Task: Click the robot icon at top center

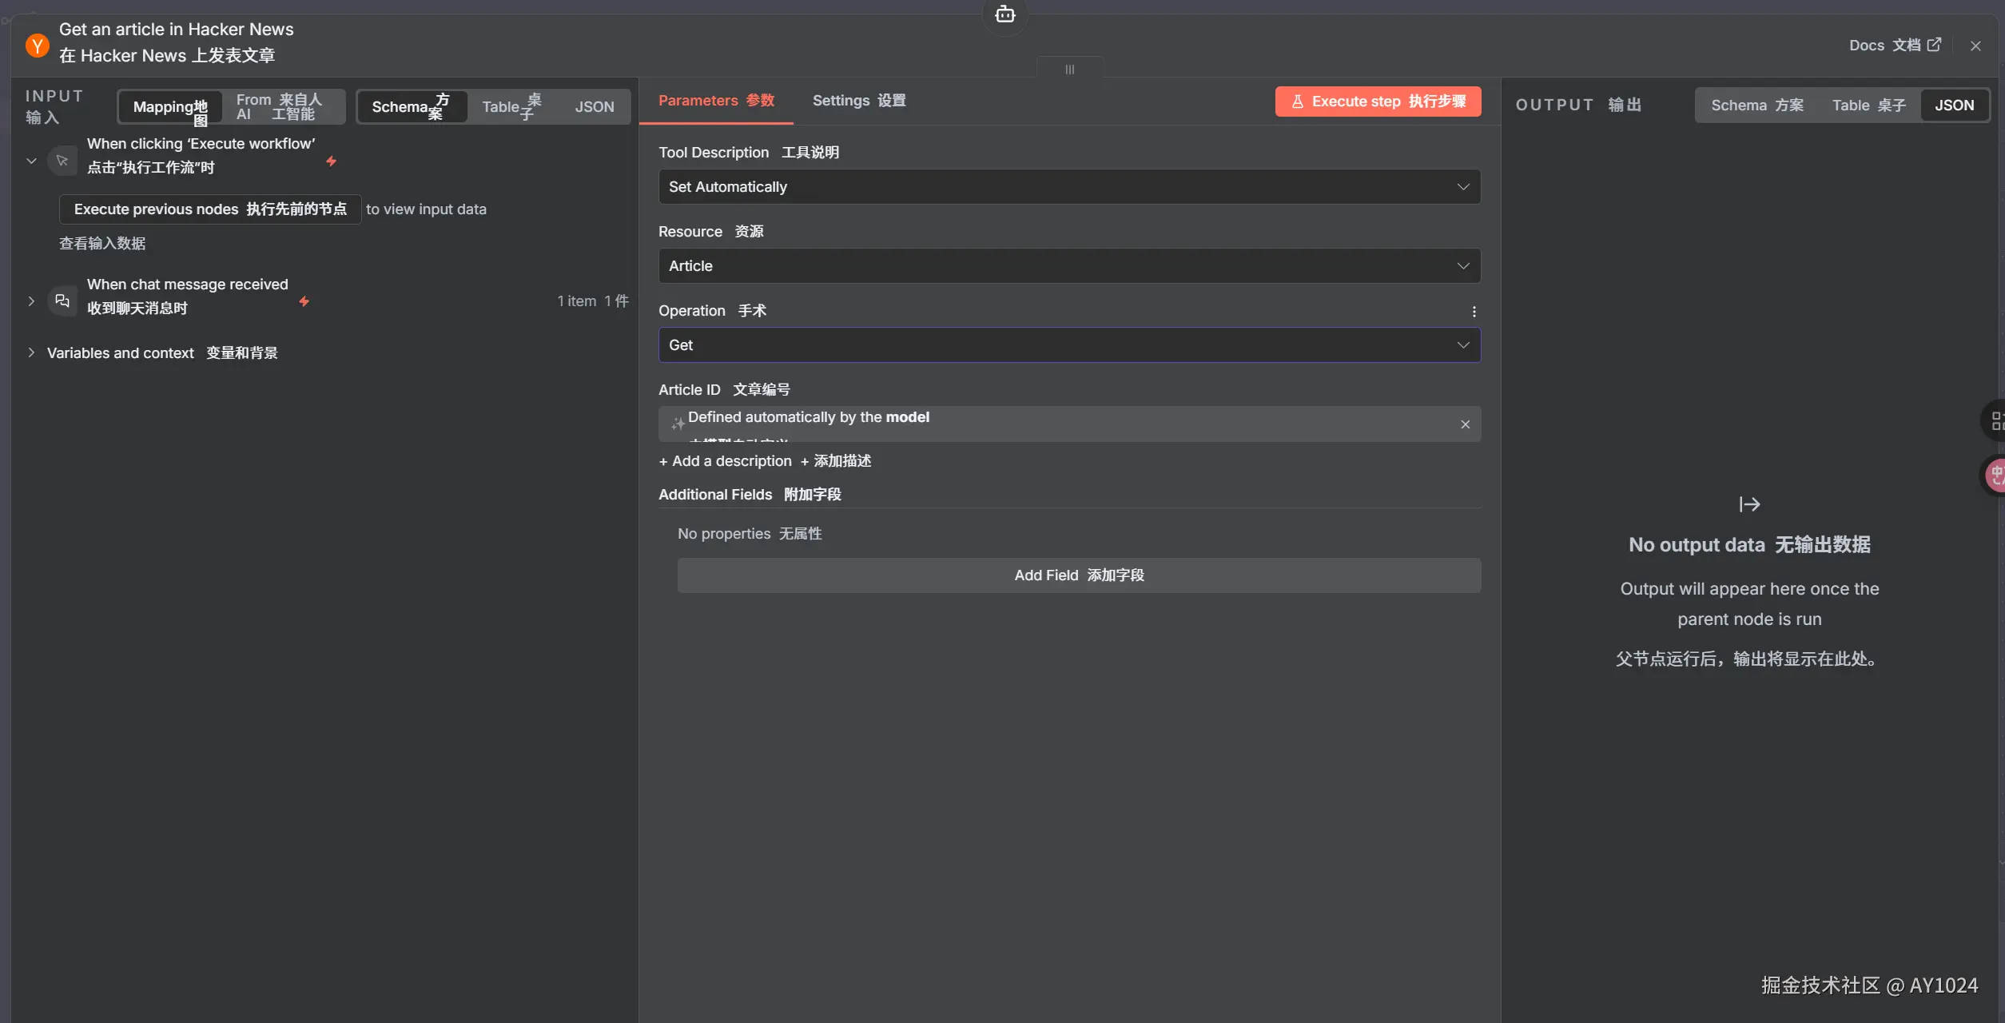Action: coord(1004,14)
